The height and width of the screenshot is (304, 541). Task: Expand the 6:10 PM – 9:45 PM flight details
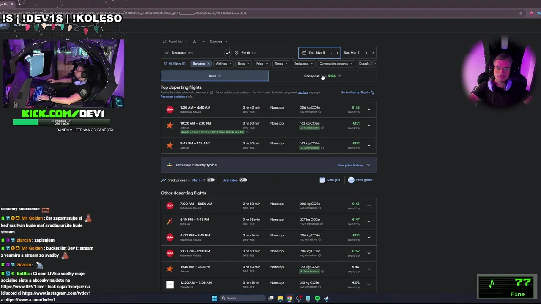coord(369,222)
